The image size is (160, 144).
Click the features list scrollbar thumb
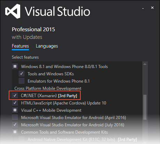pyautogui.click(x=145, y=107)
